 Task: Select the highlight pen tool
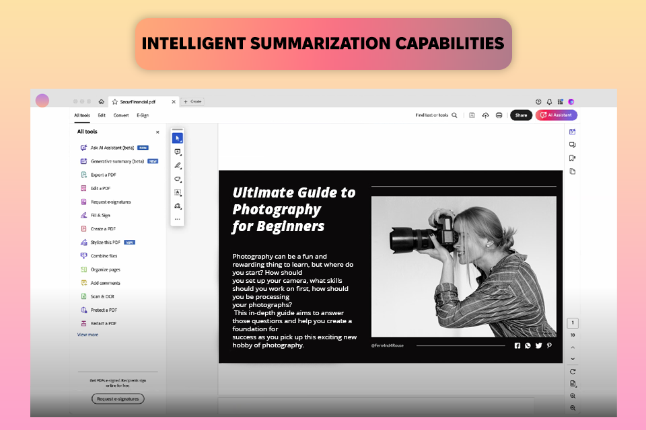click(178, 165)
